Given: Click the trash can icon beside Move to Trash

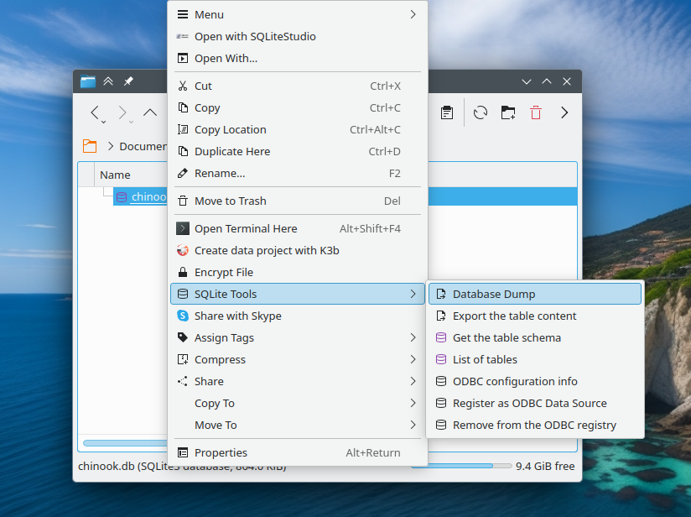Looking at the screenshot, I should [x=183, y=201].
